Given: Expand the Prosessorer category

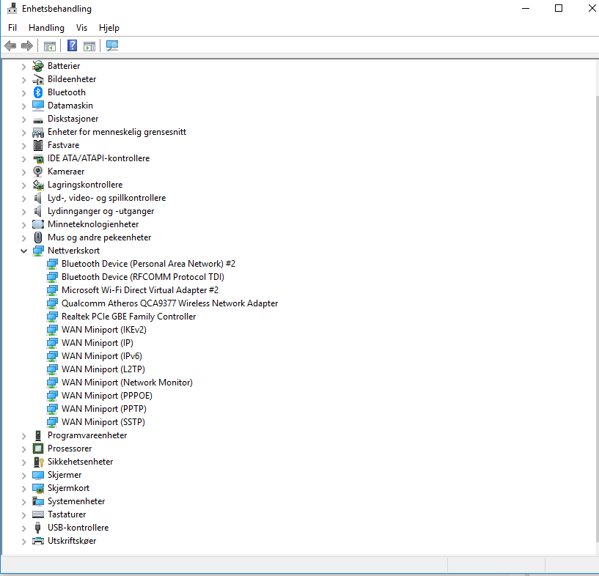Looking at the screenshot, I should pyautogui.click(x=23, y=449).
